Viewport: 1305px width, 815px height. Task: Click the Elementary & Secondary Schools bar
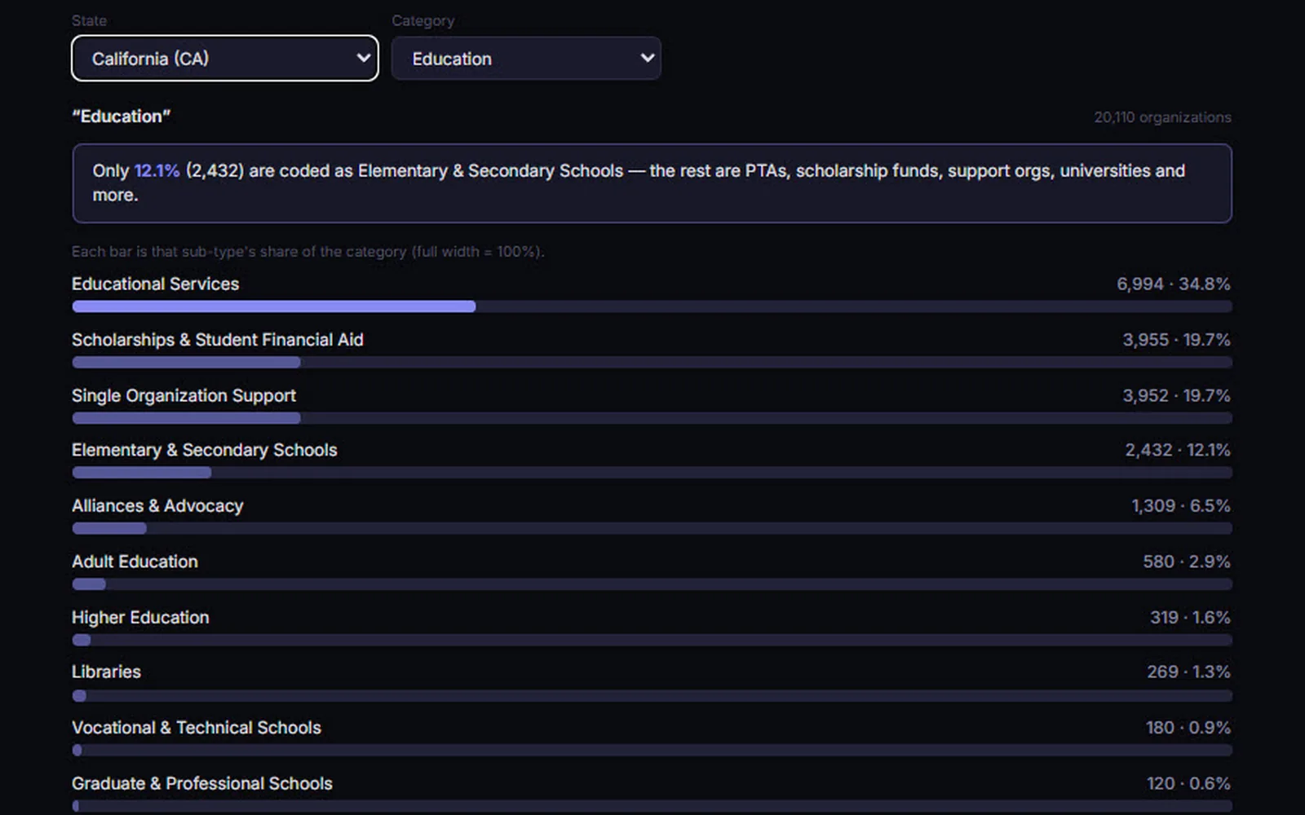click(x=652, y=473)
